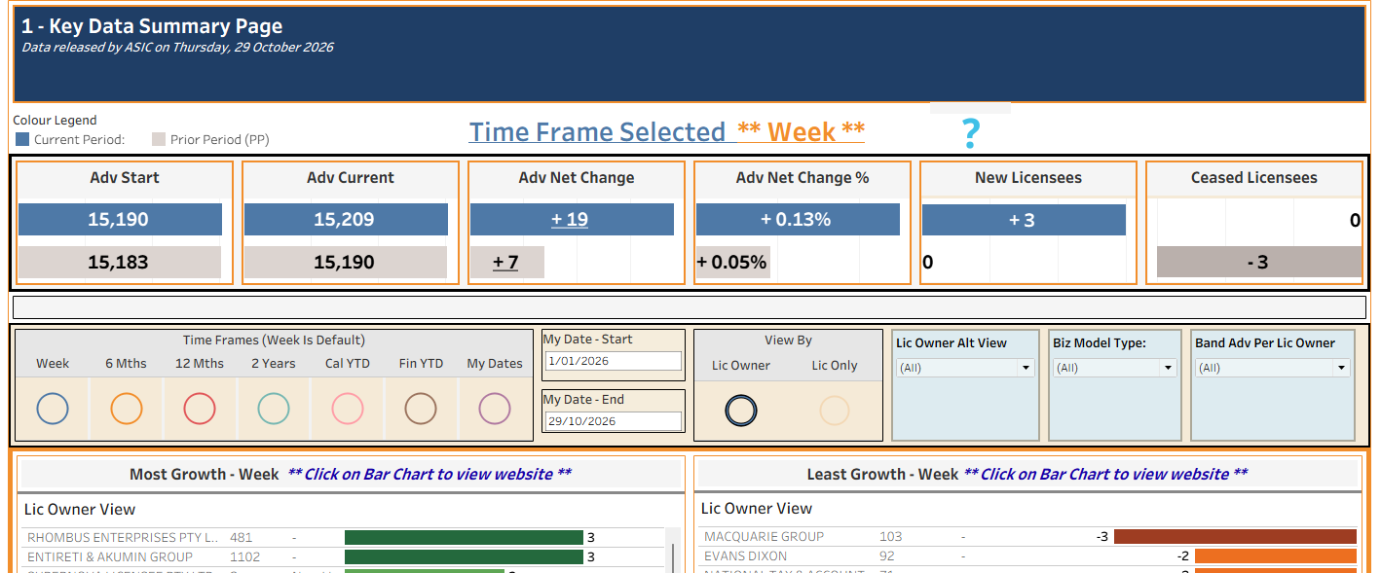The image size is (1381, 573).
Task: Click the RHOMBUS ENTERPRISES PTY row label
Action: coord(122,537)
